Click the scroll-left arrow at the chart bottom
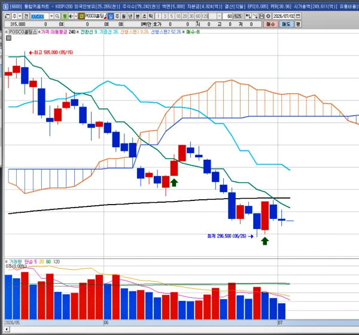The width and height of the screenshot is (359, 335). (7, 329)
